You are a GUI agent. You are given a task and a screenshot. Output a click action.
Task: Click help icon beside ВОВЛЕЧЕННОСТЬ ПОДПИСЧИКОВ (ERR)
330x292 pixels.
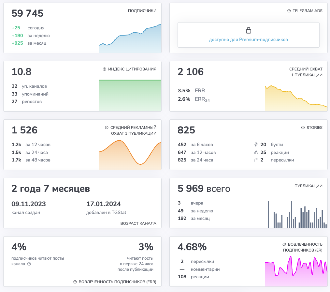click(75, 282)
